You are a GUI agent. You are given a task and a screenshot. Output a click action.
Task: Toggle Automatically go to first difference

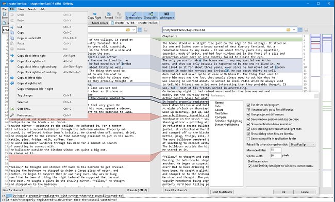(248, 110)
